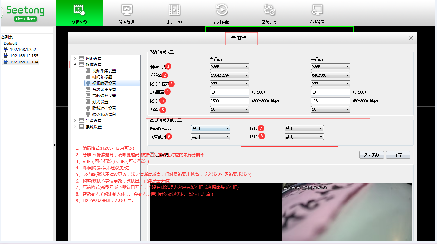
Task: Expand the 网络设置 tree node
Action: (75, 58)
